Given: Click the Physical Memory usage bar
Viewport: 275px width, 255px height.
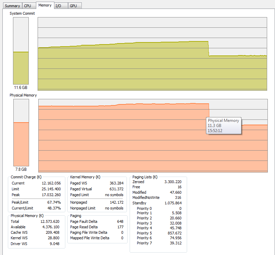Looking at the screenshot, I should [x=21, y=132].
